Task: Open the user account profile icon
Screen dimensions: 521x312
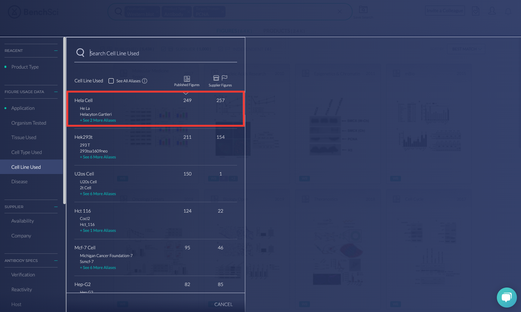Action: tap(492, 11)
